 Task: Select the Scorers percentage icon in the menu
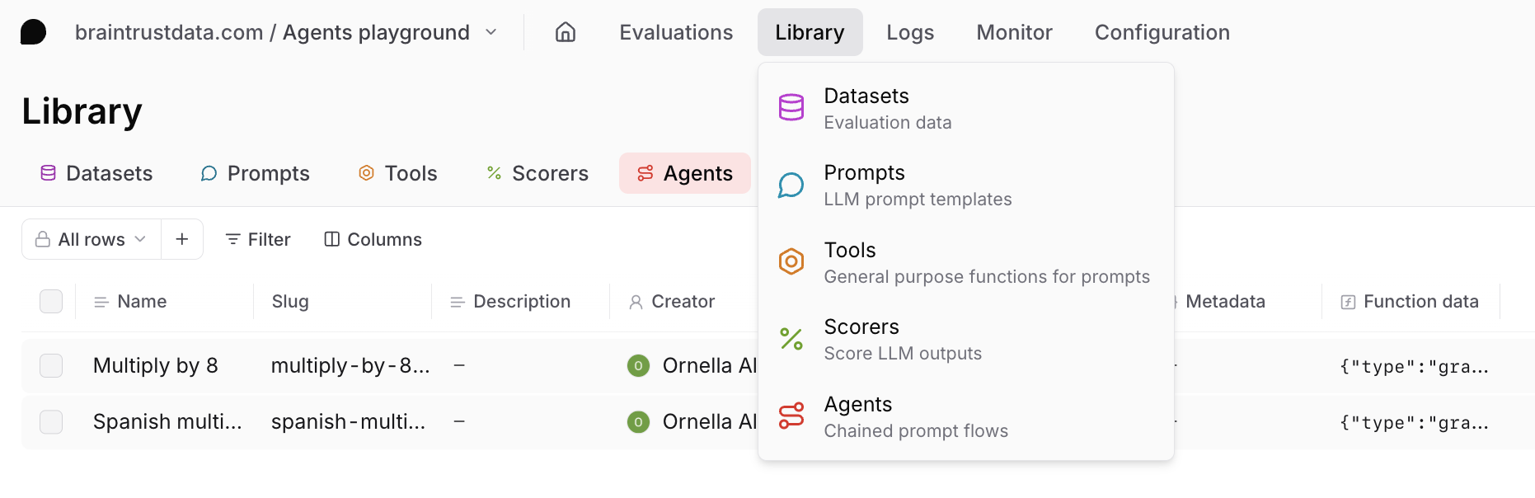[x=791, y=338]
